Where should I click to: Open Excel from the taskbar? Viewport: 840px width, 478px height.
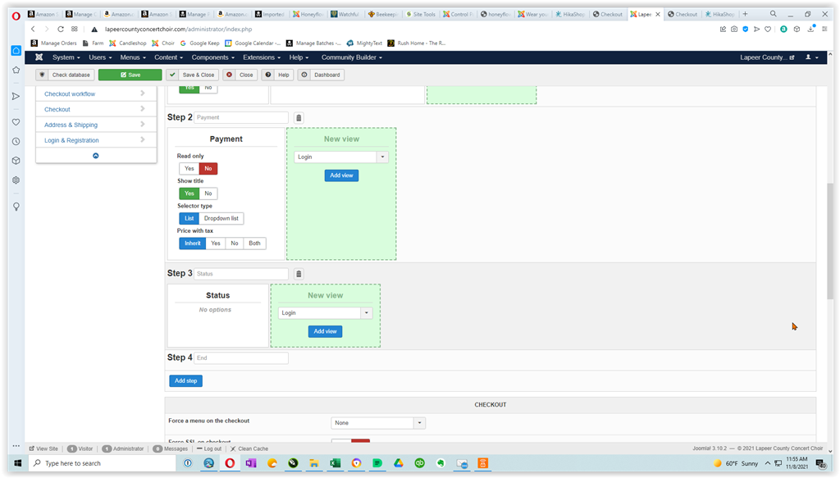pos(336,463)
